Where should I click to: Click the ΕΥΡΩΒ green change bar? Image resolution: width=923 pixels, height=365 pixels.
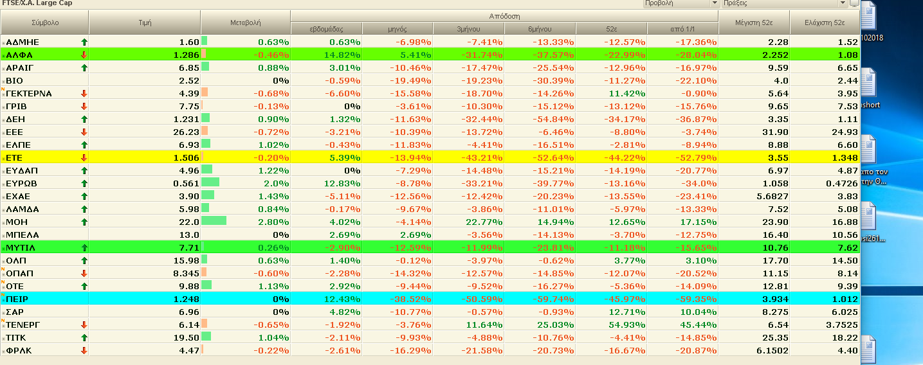[x=210, y=183]
